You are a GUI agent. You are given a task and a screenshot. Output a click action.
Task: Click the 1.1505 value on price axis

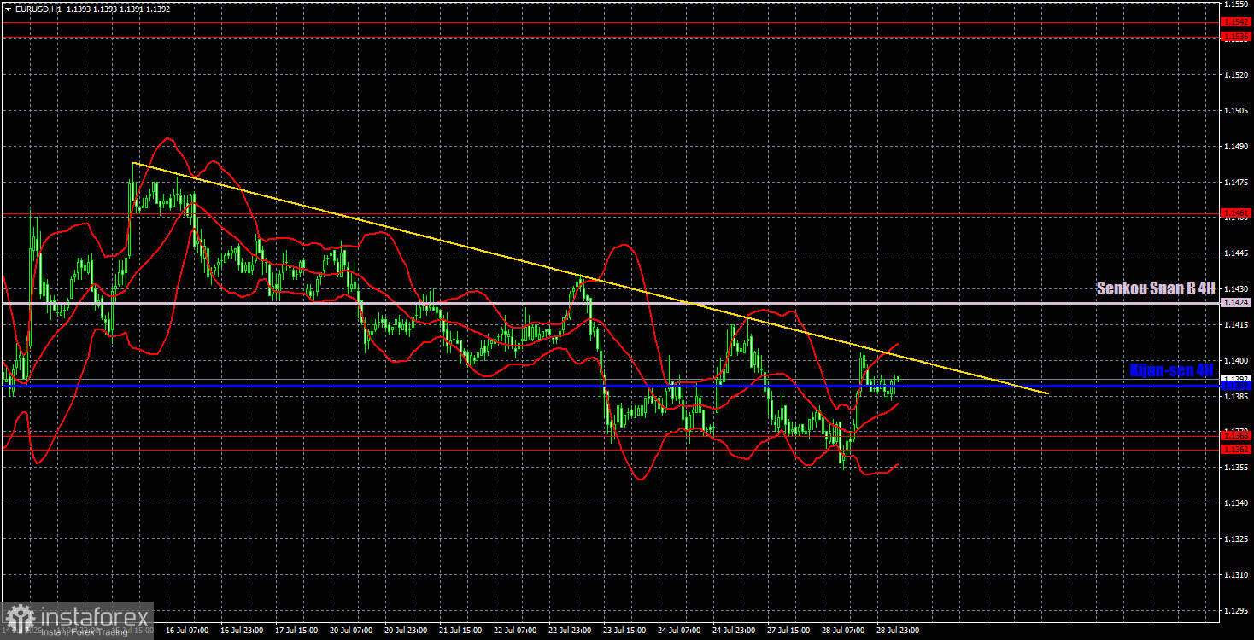[x=1235, y=111]
